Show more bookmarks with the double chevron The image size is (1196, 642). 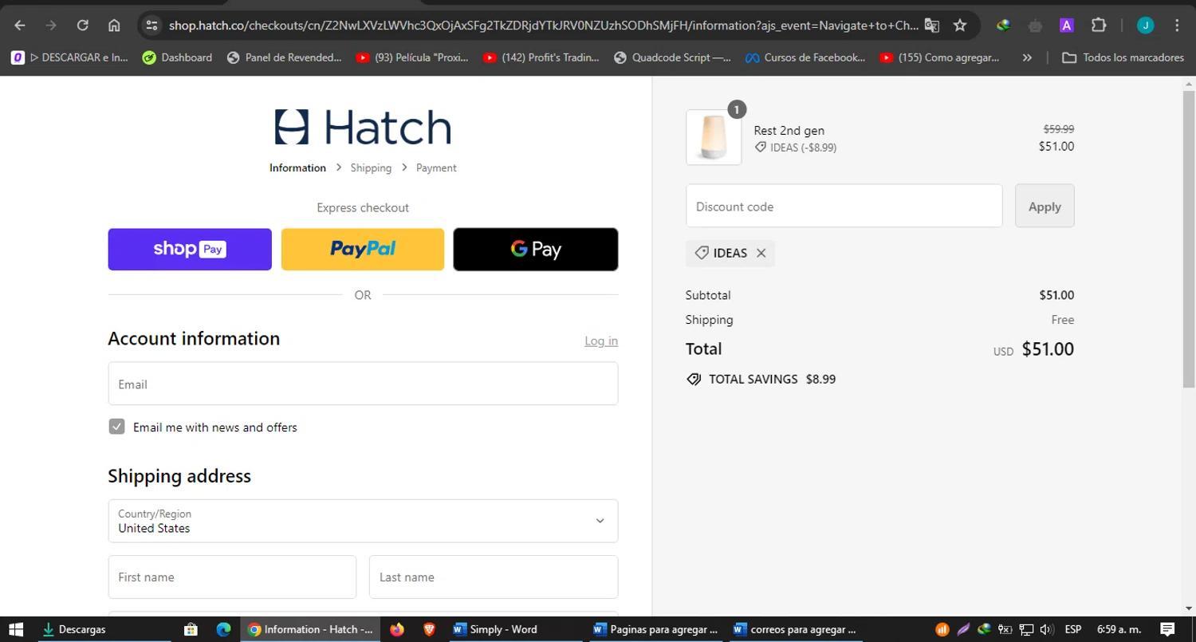1027,57
